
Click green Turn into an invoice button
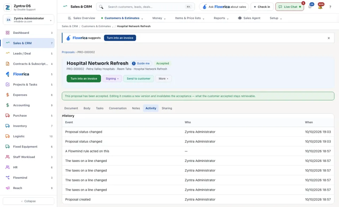point(84,79)
